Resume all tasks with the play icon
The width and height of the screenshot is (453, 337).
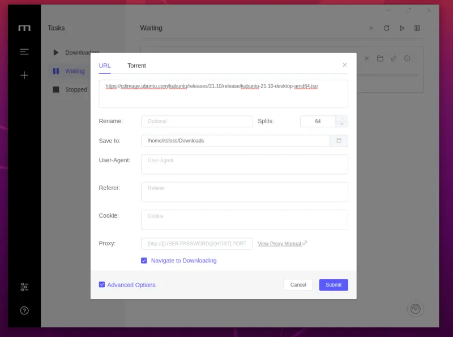(401, 28)
